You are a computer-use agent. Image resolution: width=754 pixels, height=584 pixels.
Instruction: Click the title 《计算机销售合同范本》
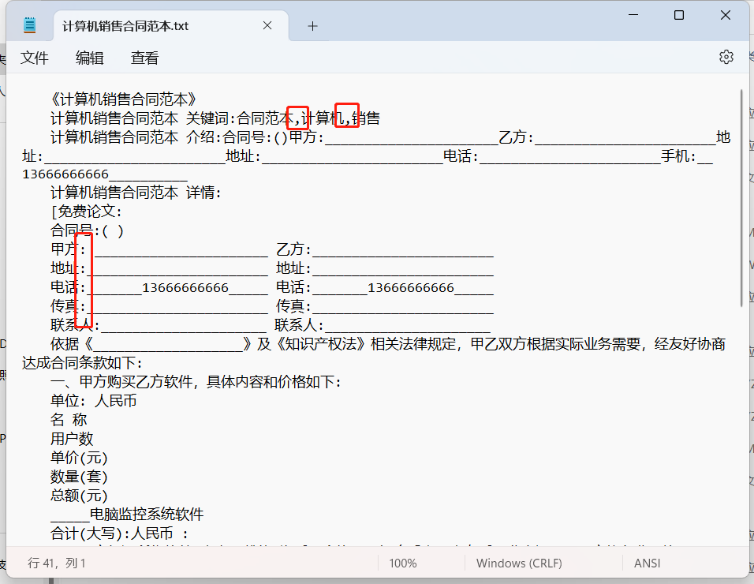coord(123,99)
